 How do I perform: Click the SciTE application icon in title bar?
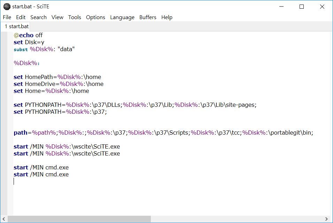pos(7,7)
